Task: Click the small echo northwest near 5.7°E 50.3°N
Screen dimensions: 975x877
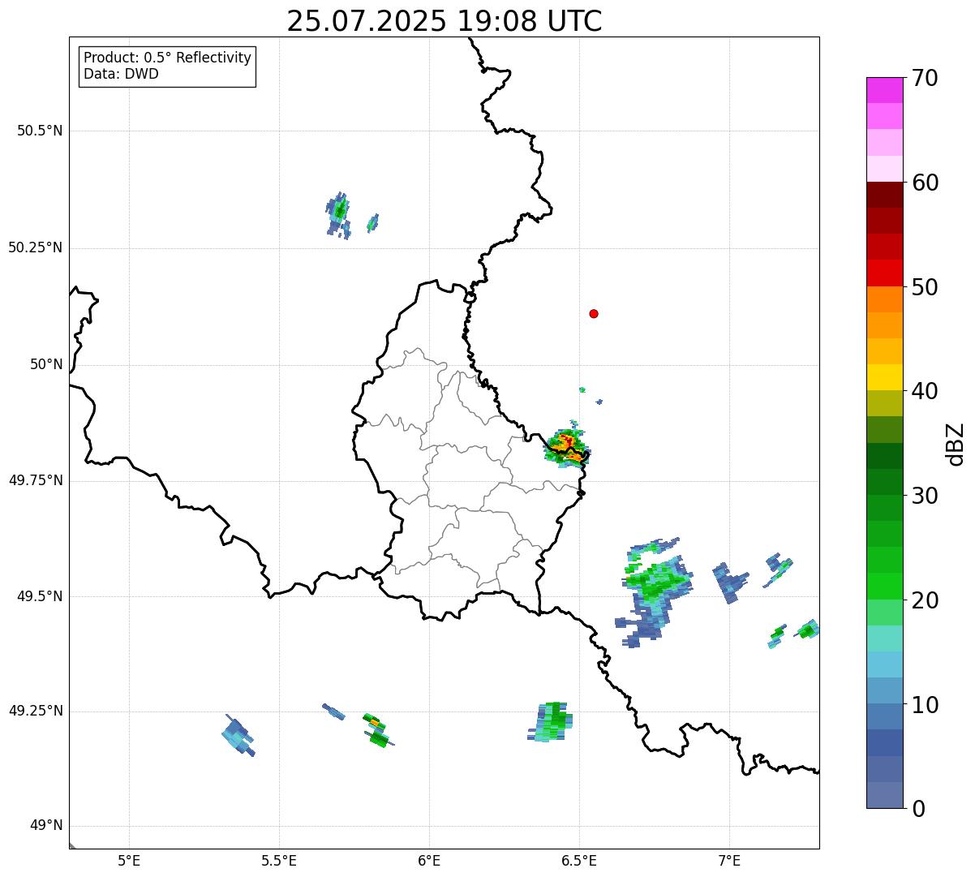Action: [x=338, y=214]
